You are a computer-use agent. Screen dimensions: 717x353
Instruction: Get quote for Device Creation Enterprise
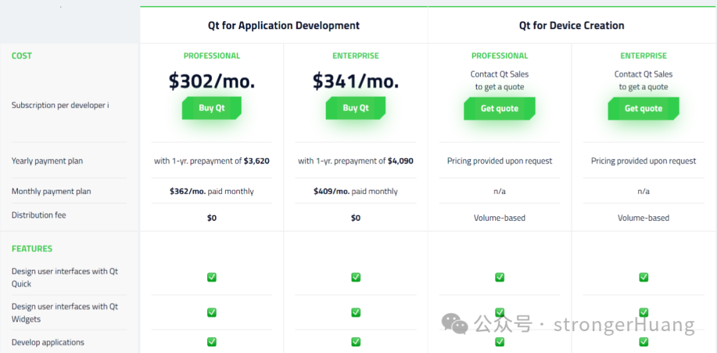(643, 109)
